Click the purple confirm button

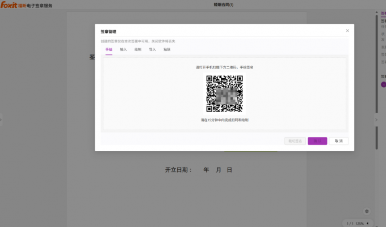click(317, 141)
